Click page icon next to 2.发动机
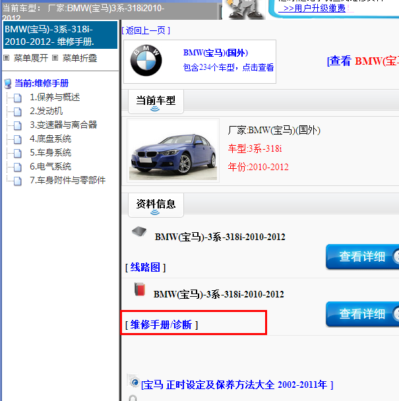 tap(17, 111)
